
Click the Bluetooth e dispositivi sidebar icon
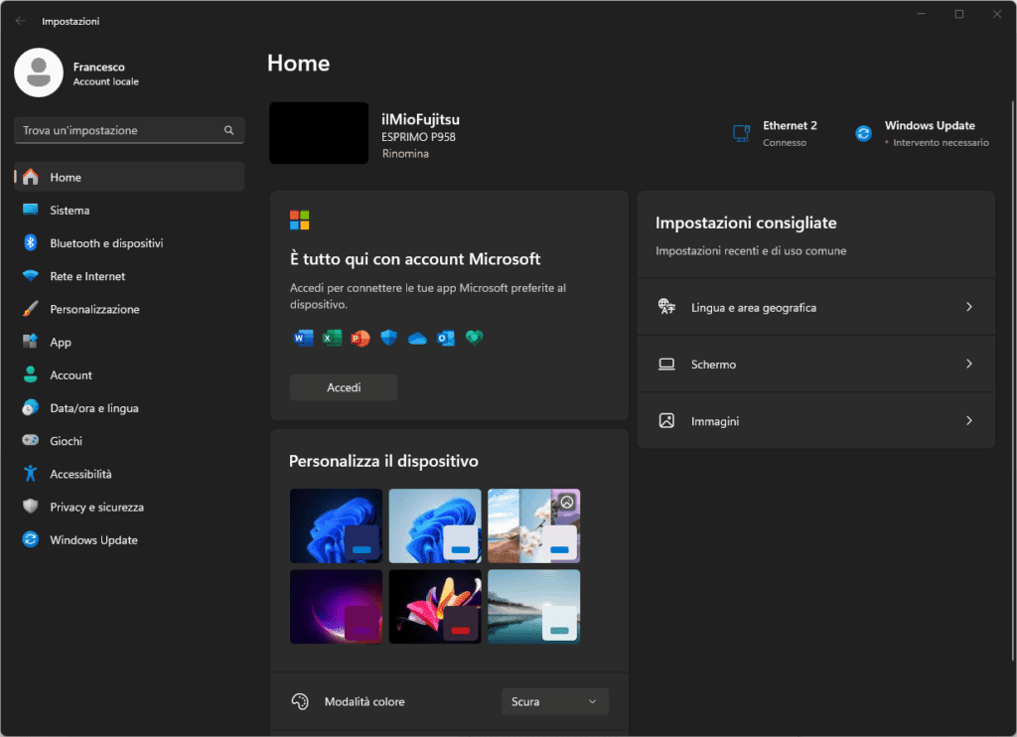[x=30, y=243]
